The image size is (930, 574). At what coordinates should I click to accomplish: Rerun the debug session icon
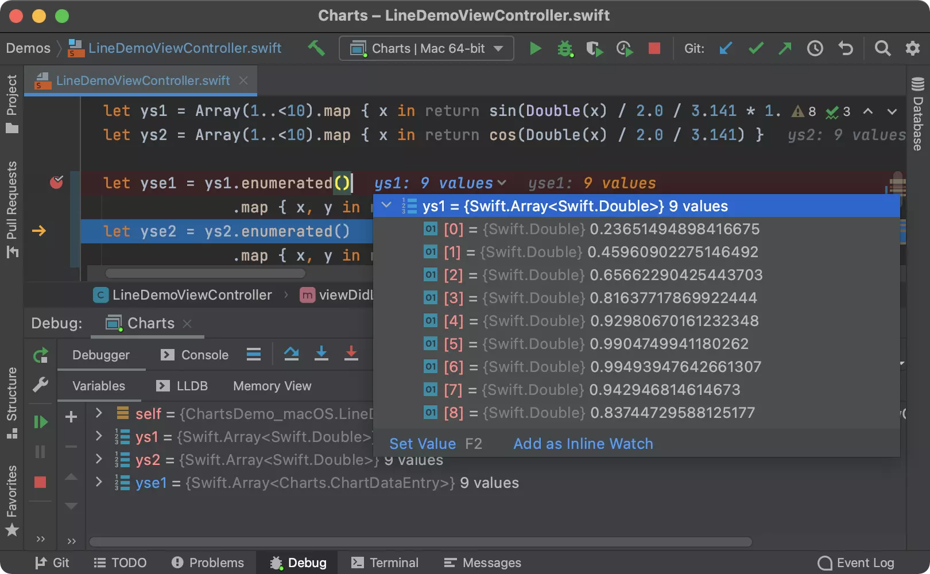click(x=40, y=355)
